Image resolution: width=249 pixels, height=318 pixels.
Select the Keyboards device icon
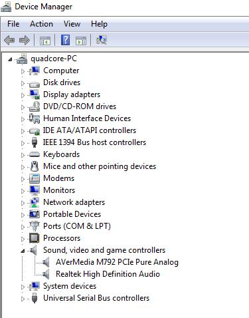click(35, 154)
